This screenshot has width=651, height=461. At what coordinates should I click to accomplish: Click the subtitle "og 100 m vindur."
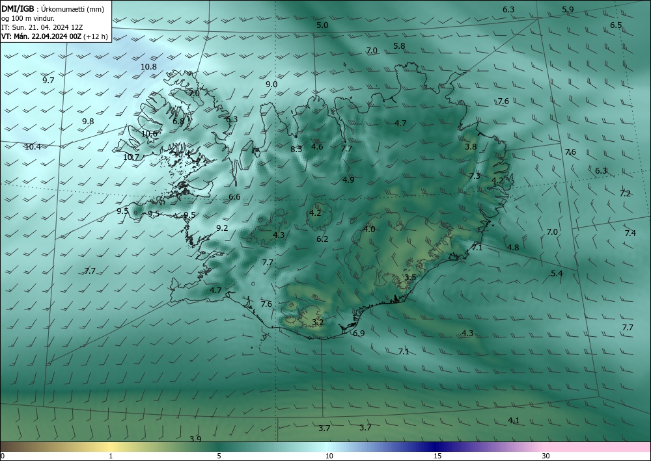[28, 18]
